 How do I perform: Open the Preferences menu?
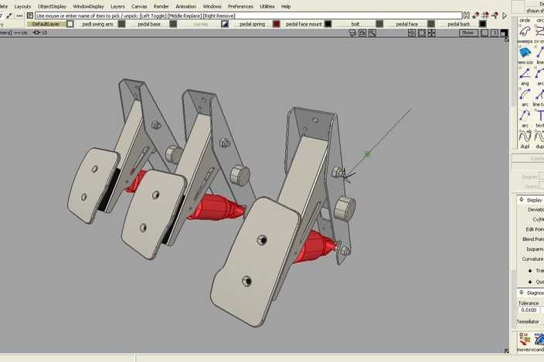240,7
